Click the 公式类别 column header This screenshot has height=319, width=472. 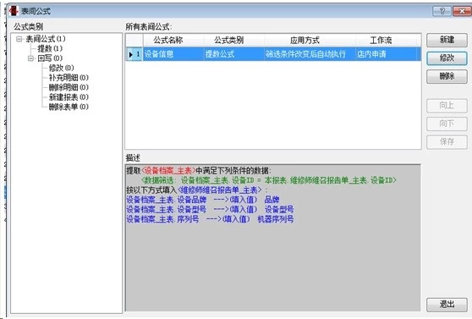tap(228, 41)
